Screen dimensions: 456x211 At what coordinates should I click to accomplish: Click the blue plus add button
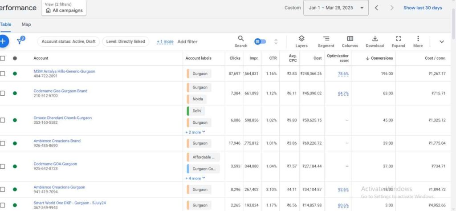[3, 41]
